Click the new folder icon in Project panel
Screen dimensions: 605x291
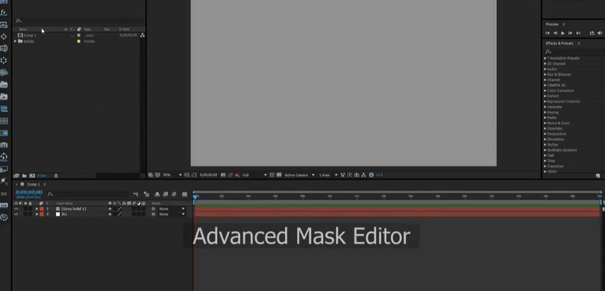tap(25, 176)
